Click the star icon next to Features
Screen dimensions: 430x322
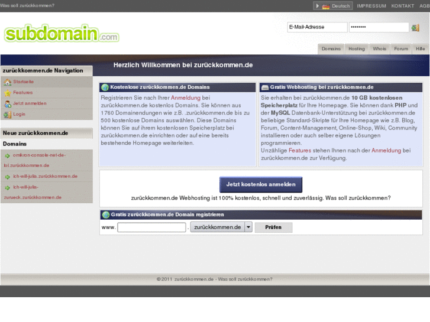(x=8, y=93)
